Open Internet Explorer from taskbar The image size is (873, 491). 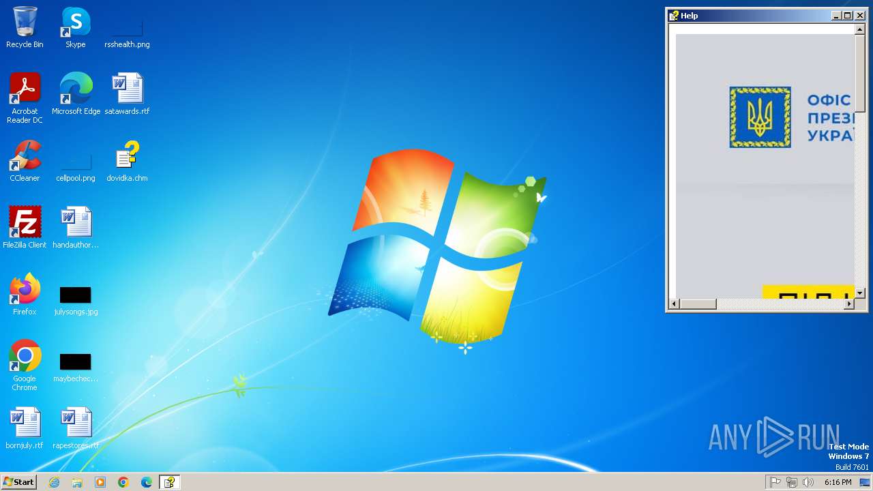pos(54,482)
